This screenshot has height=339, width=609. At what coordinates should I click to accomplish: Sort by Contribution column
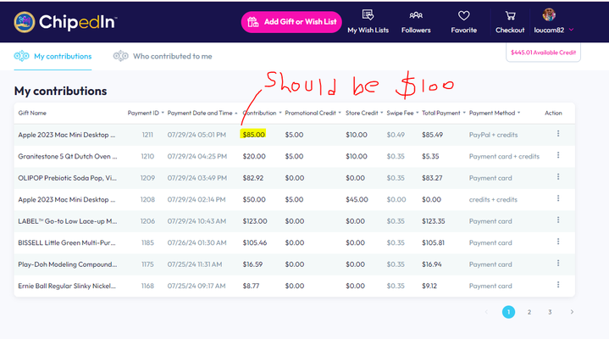coord(262,113)
